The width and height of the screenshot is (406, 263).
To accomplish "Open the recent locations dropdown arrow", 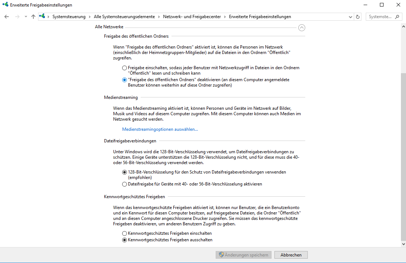I will (x=26, y=17).
